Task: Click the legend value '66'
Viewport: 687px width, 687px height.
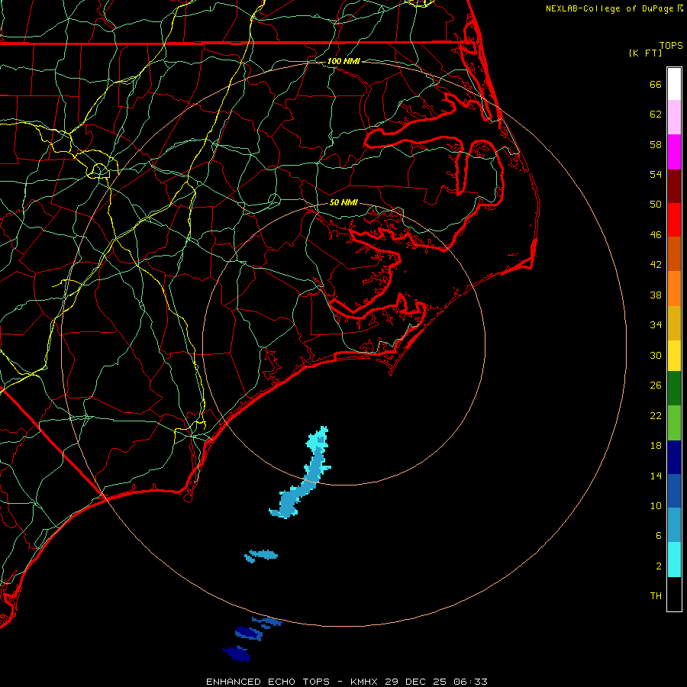Action: (x=656, y=84)
